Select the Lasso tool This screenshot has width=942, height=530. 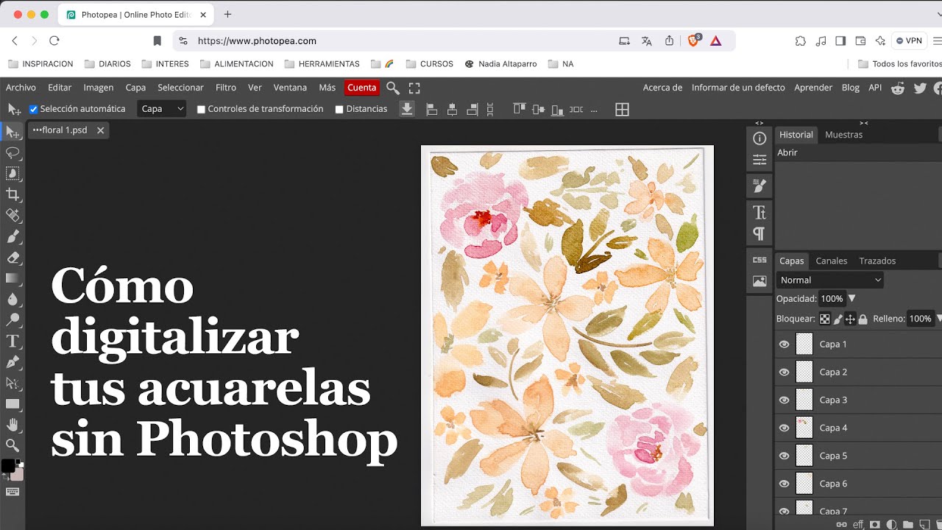click(x=13, y=153)
